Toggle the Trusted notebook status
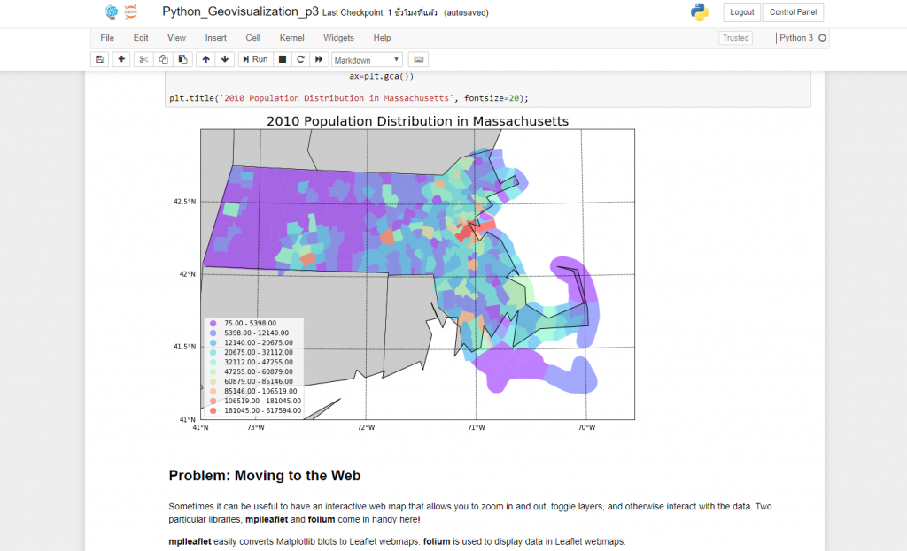This screenshot has width=907, height=551. pos(735,38)
